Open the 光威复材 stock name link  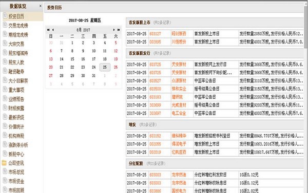[x=179, y=105]
